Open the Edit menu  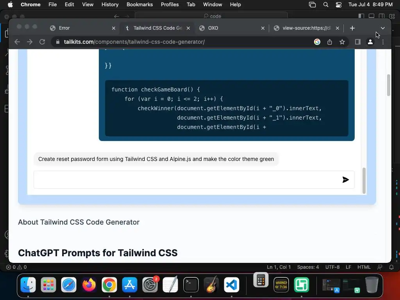click(x=69, y=5)
